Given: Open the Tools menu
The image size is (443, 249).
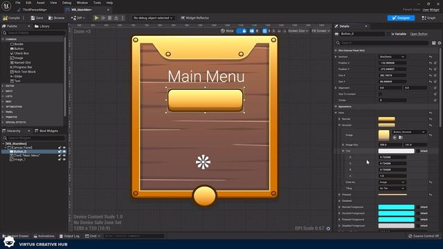Looking at the screenshot, I should coord(97,3).
